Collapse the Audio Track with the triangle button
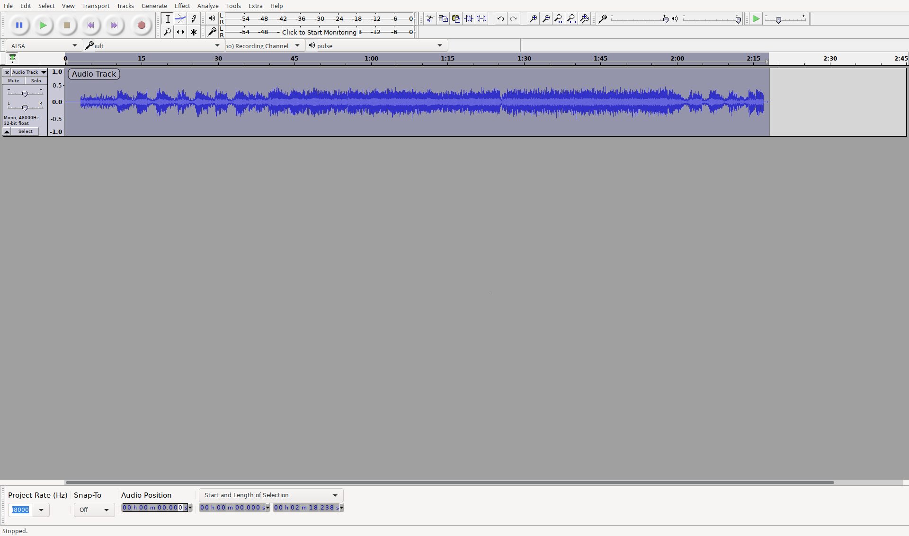Screen dimensions: 909x536 (x=7, y=132)
